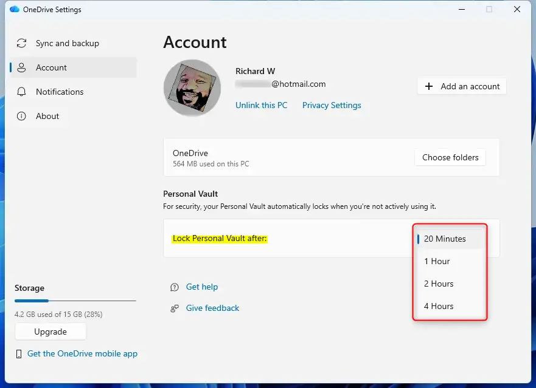Click the sync arrows icon

21,43
